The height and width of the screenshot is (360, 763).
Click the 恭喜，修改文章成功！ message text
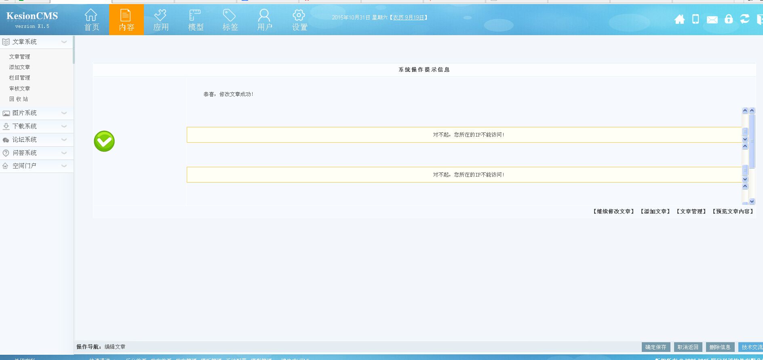coord(228,94)
